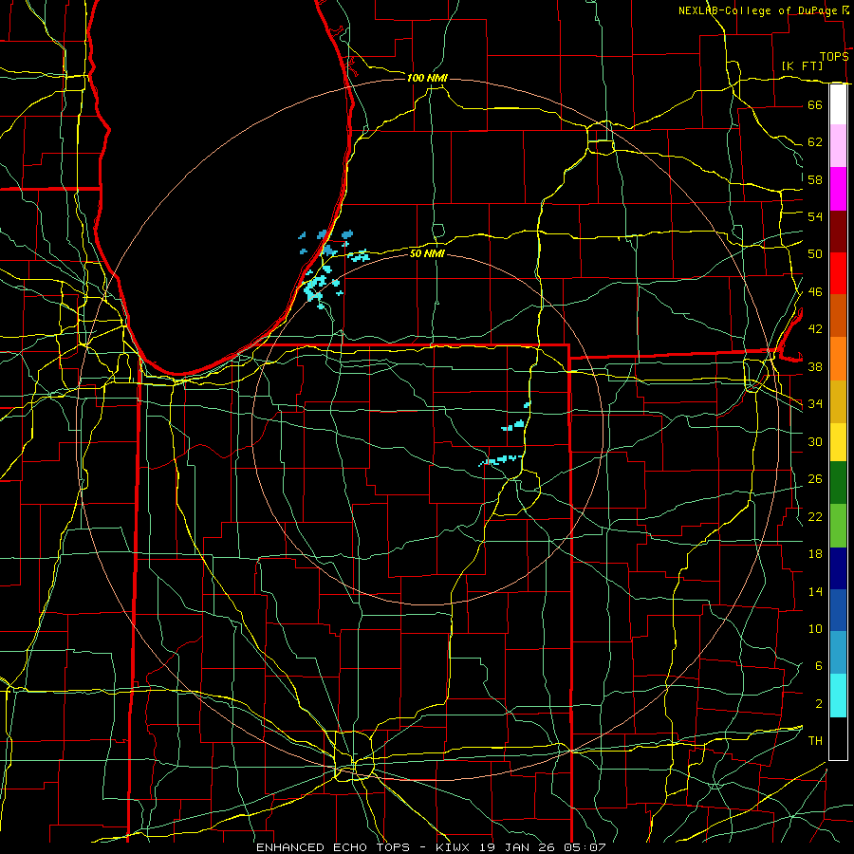The image size is (854, 854).
Task: Click the [K FT] units label
Action: [x=802, y=65]
